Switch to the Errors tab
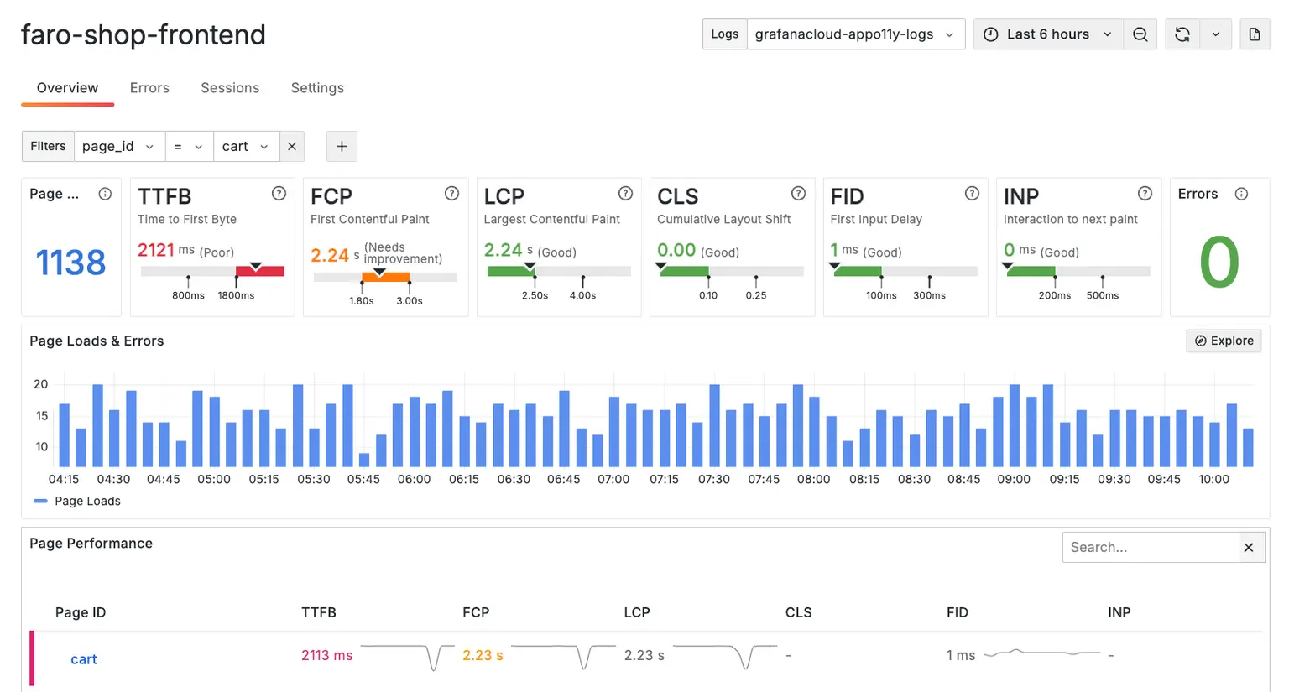 (x=149, y=88)
